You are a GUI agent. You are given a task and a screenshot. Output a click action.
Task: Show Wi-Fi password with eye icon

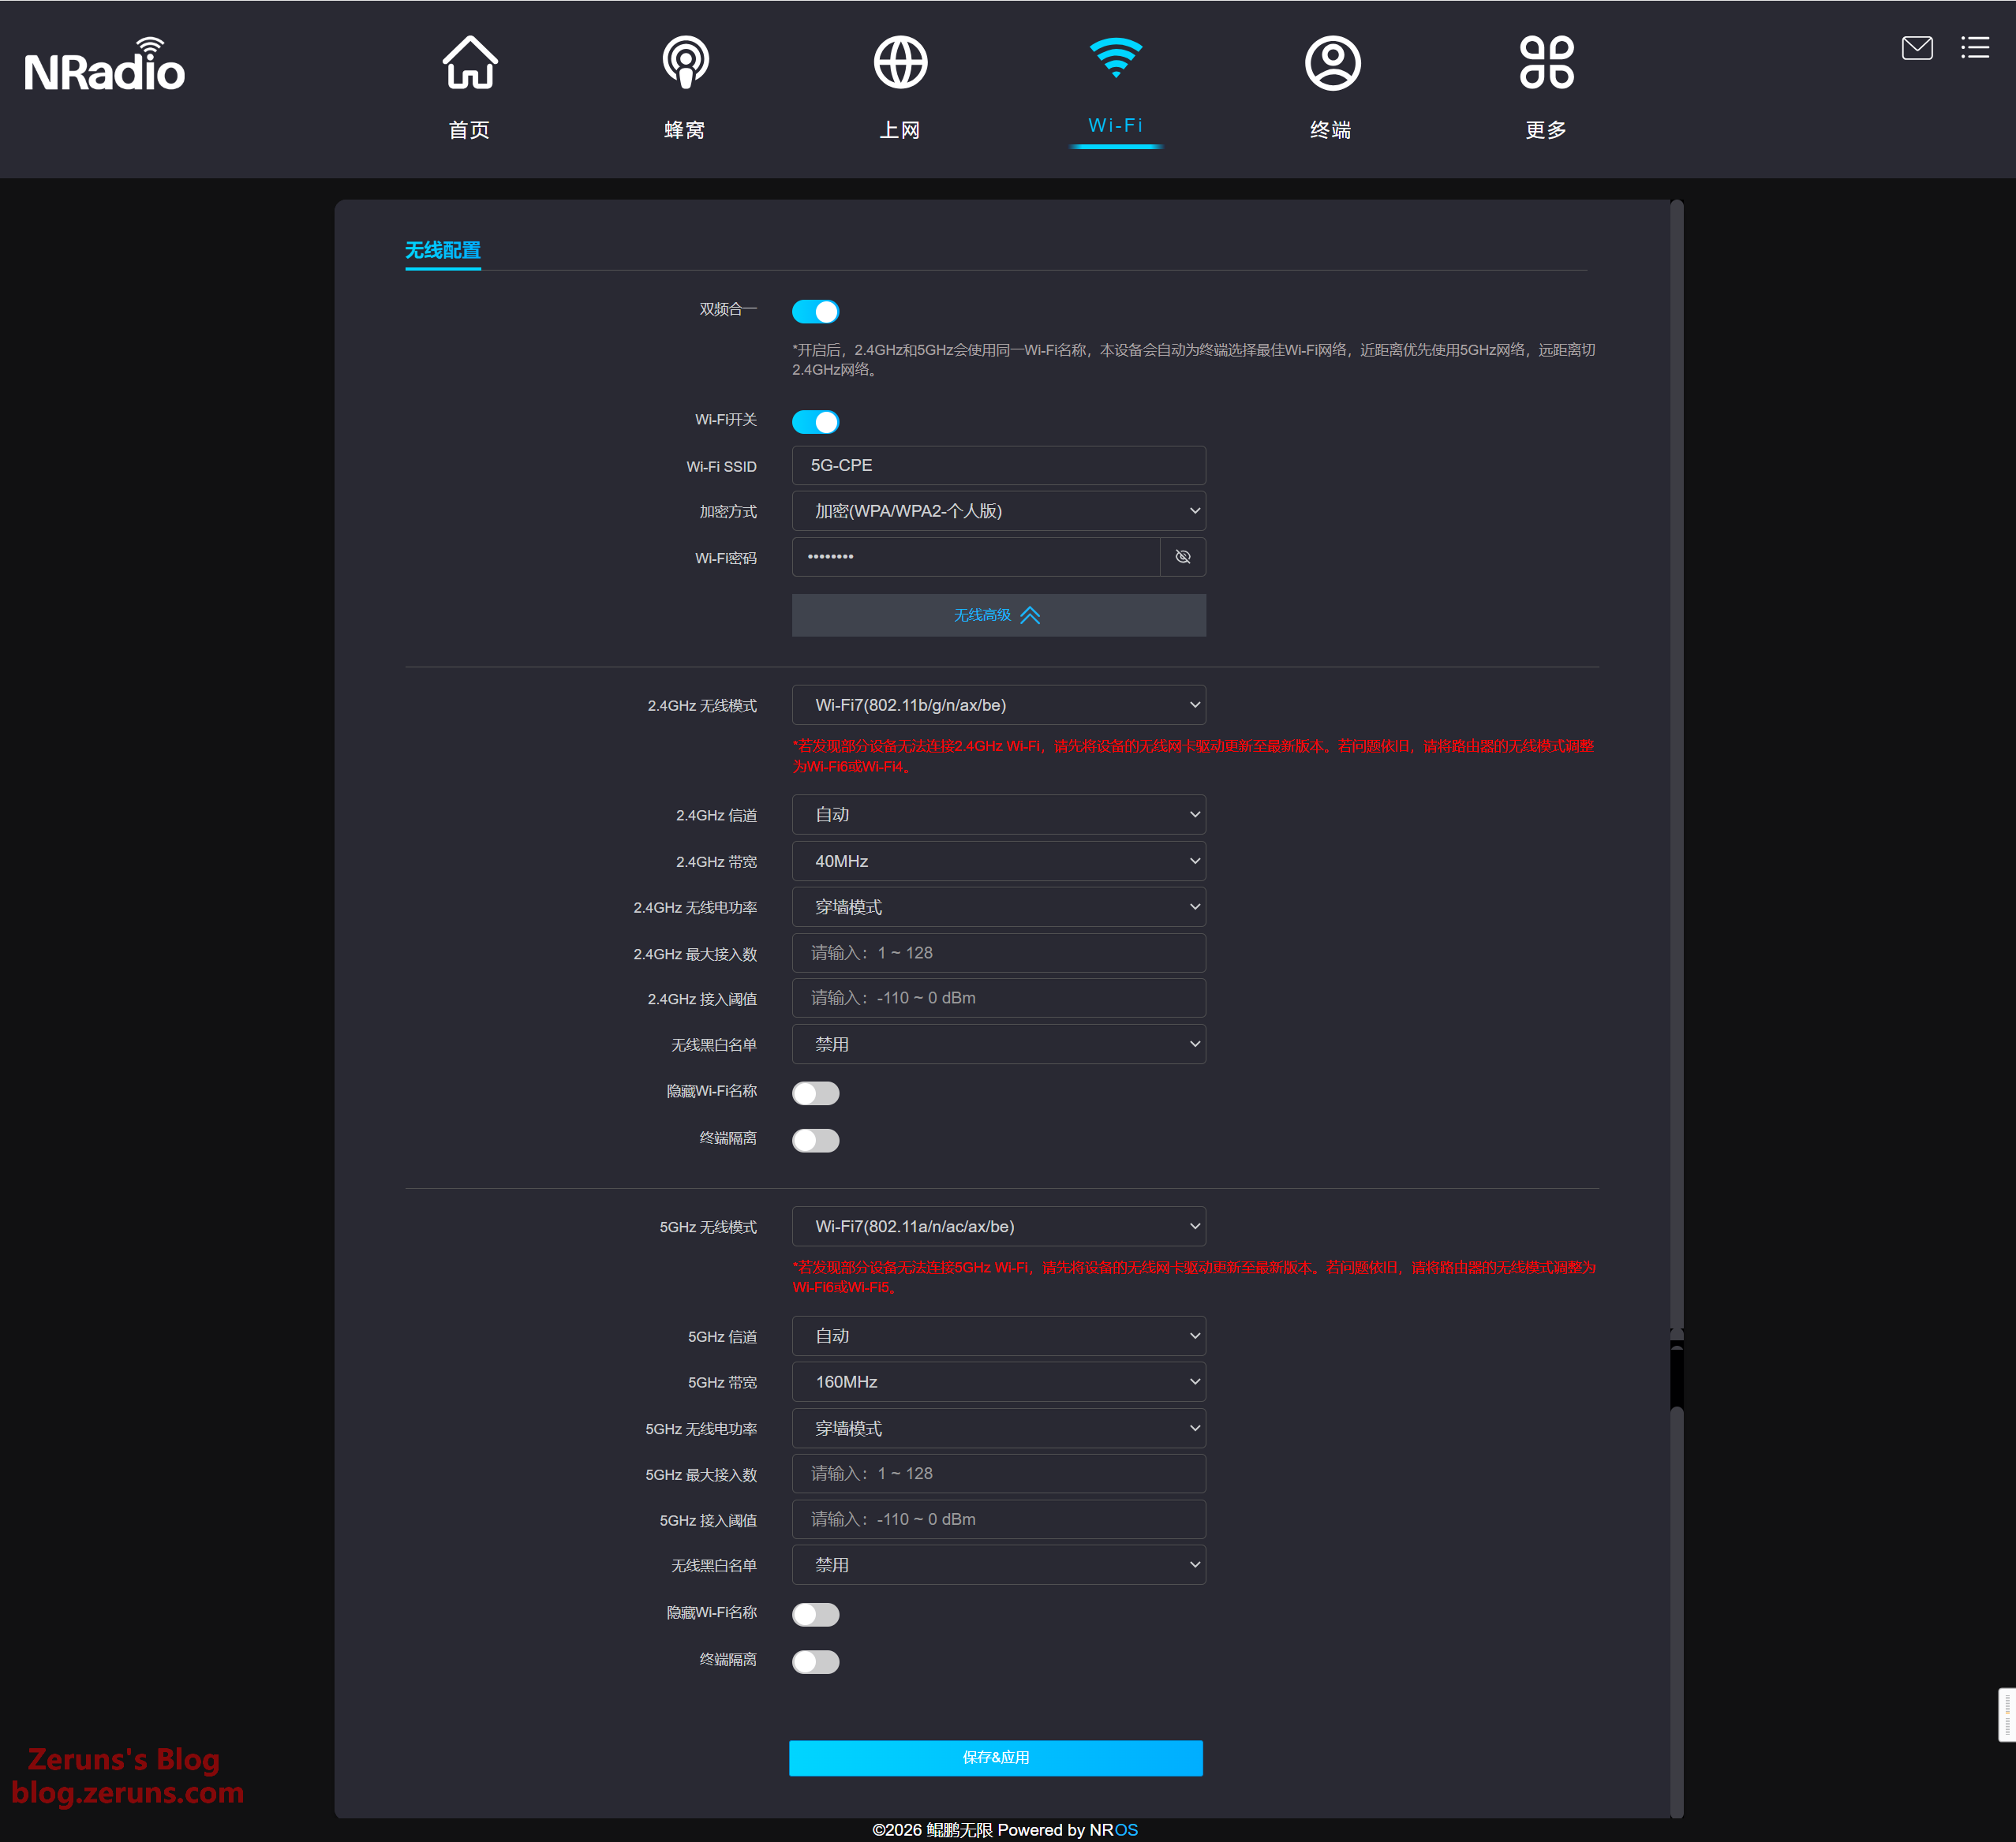pyautogui.click(x=1182, y=557)
